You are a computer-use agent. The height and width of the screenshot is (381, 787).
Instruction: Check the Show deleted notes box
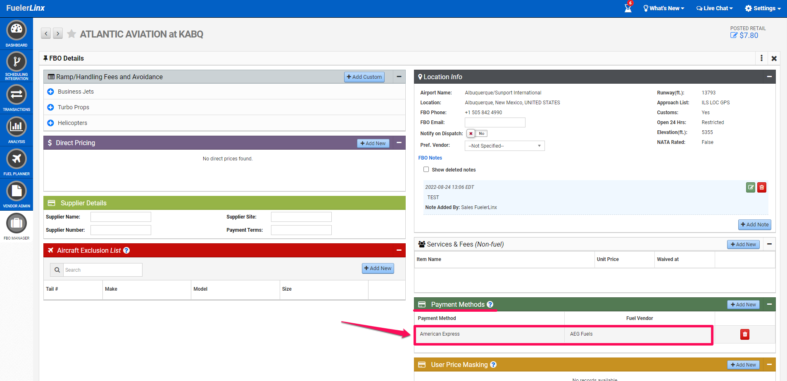[x=426, y=169]
